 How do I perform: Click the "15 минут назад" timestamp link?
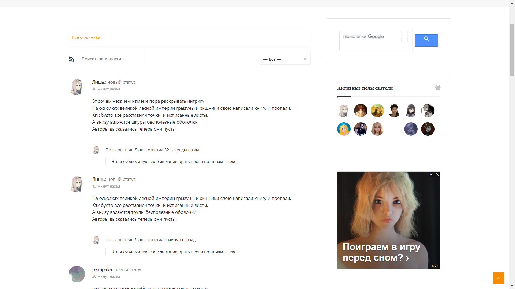(x=106, y=186)
